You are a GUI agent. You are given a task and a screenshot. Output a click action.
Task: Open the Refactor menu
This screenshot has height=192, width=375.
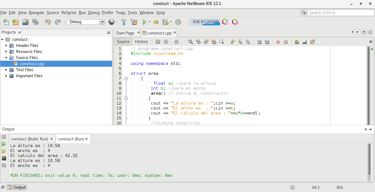69,13
